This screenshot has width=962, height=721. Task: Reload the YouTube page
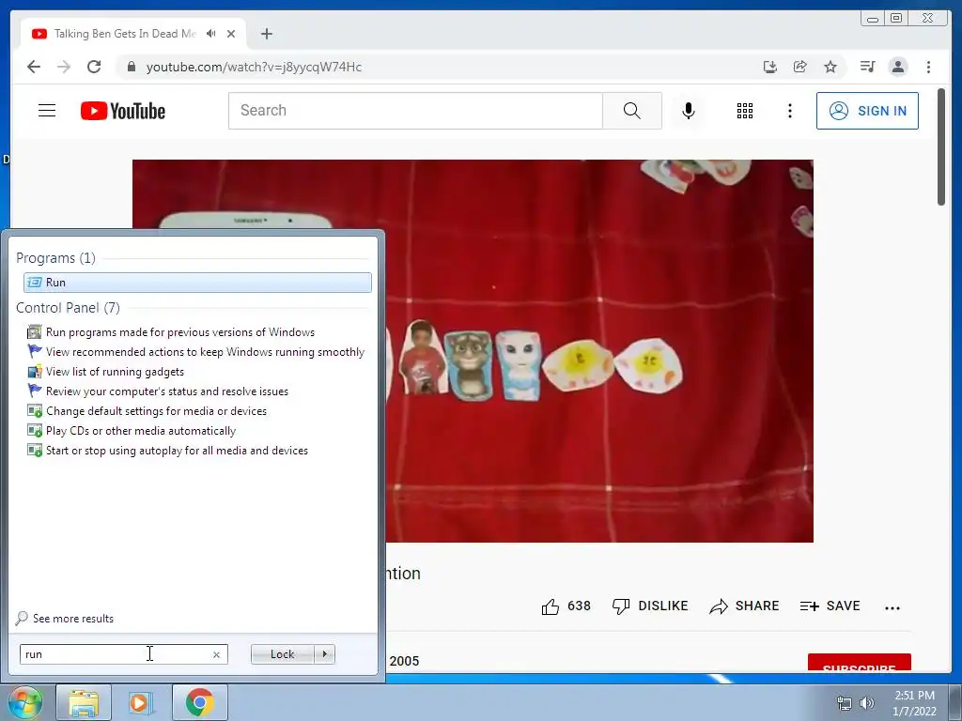point(94,67)
